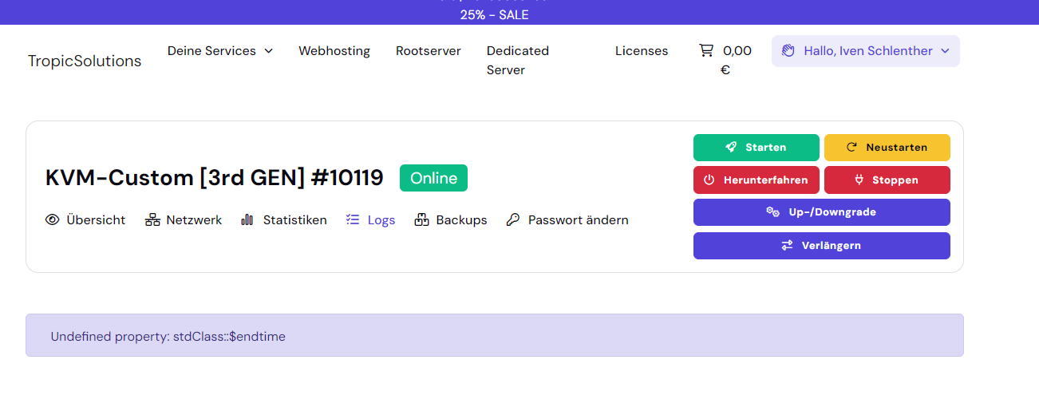
Task: Open the Dedicated Server page
Action: [x=518, y=60]
